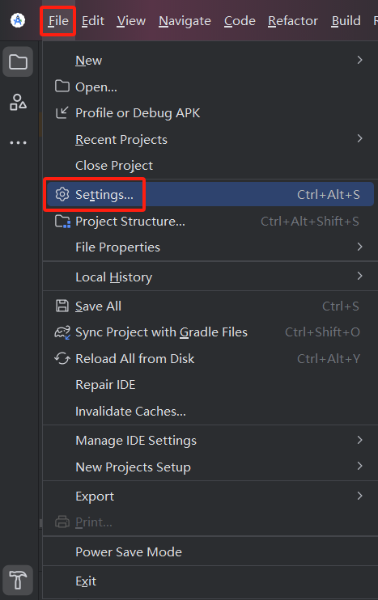Open the Resource Manager shapes icon
378x600 pixels.
tap(18, 103)
